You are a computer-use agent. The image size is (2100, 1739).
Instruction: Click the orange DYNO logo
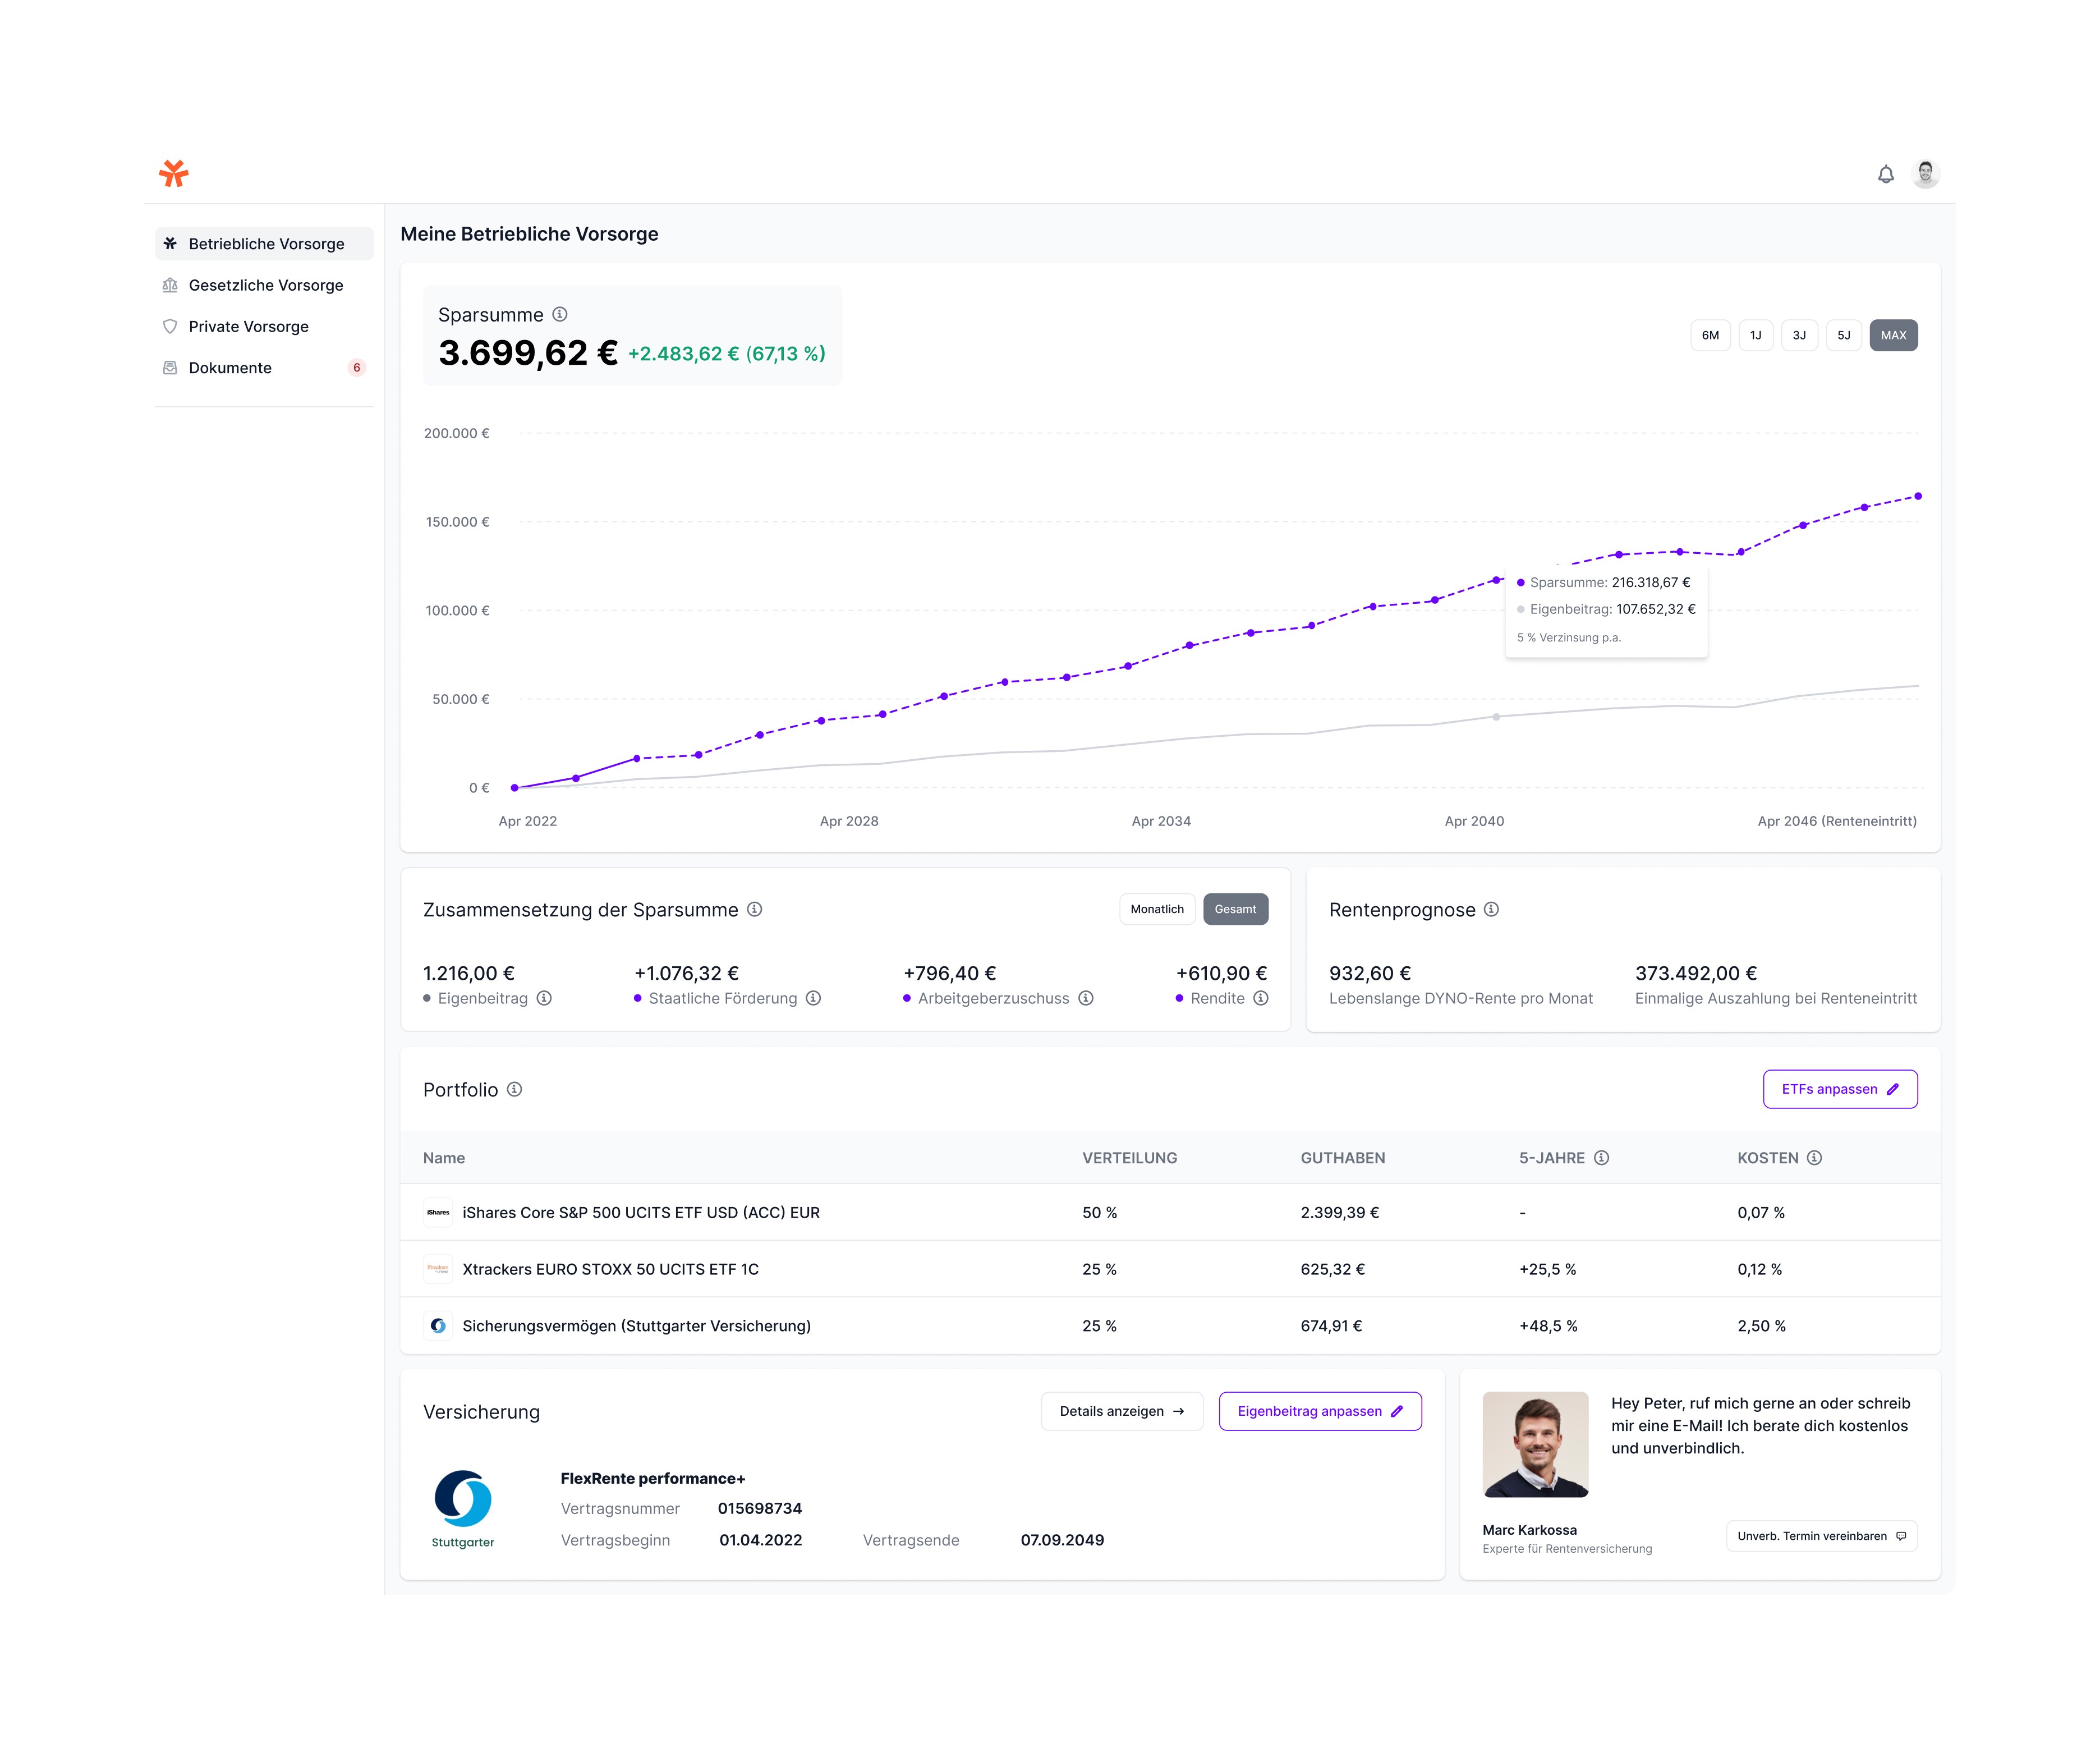[174, 173]
